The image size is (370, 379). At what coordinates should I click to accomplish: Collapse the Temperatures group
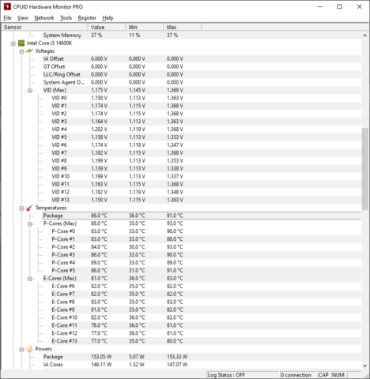[21, 208]
